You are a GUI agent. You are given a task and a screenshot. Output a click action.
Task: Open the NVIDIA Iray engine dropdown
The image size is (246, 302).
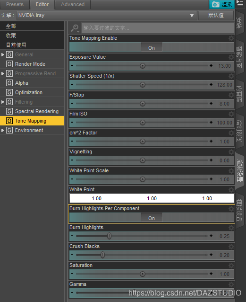(x=107, y=16)
